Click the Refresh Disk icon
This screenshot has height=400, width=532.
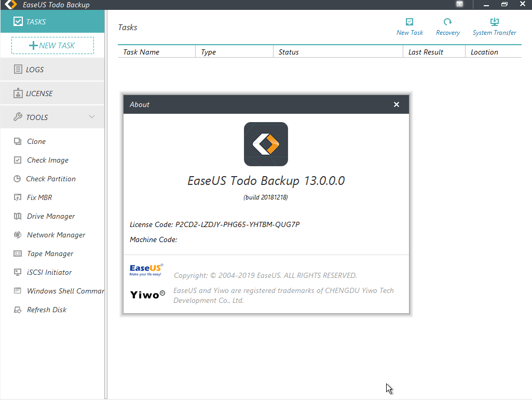coord(18,310)
